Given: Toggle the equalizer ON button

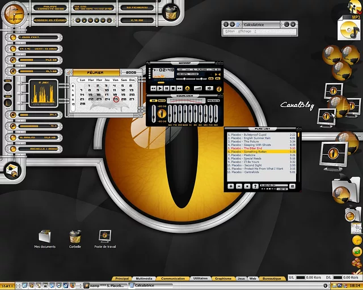Looking at the screenshot, I should click(153, 100).
